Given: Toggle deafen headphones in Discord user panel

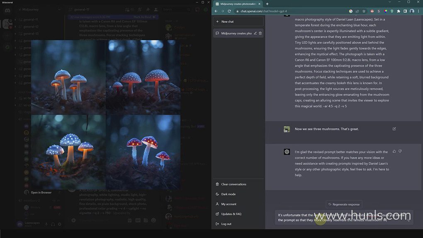Looking at the screenshot, I should tap(53, 224).
